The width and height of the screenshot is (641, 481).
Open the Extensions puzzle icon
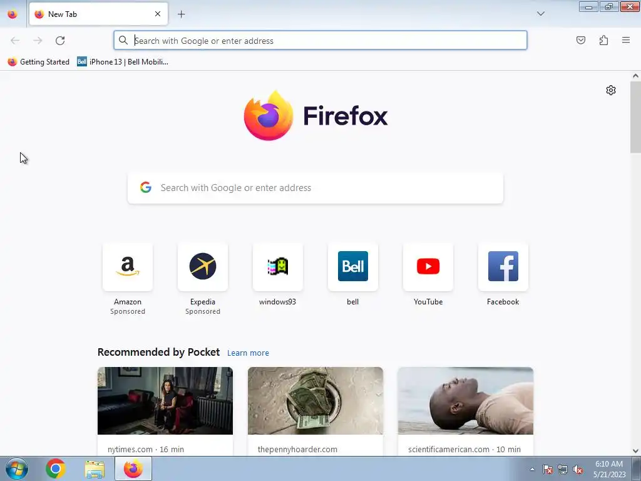coord(603,40)
